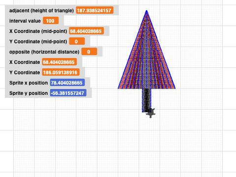Click the Sprite y position value -56.381557247
The width and height of the screenshot is (236, 177).
68,93
